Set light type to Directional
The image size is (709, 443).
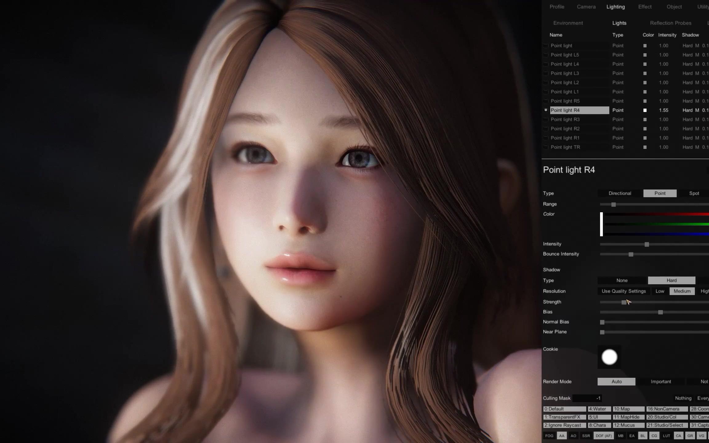pos(620,193)
